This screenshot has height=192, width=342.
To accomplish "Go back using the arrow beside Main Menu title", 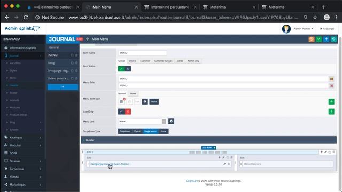I will point(88,39).
